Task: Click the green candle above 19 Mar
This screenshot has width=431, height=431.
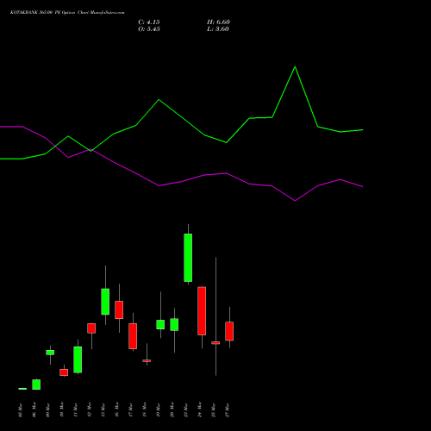Action: coord(160,325)
